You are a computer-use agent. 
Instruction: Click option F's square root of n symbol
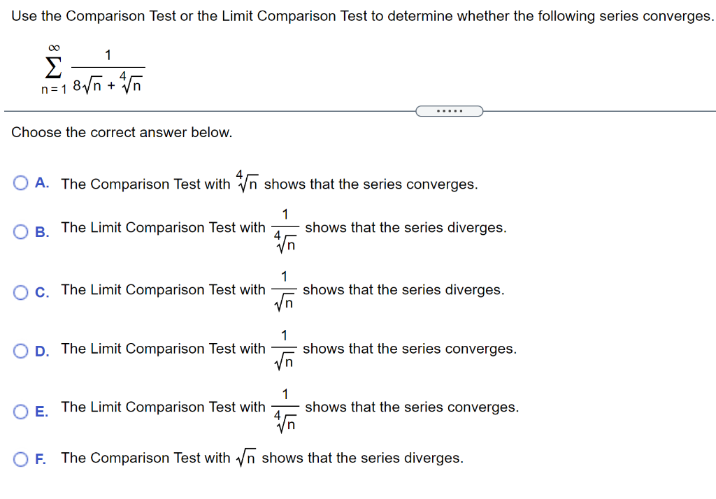[244, 457]
